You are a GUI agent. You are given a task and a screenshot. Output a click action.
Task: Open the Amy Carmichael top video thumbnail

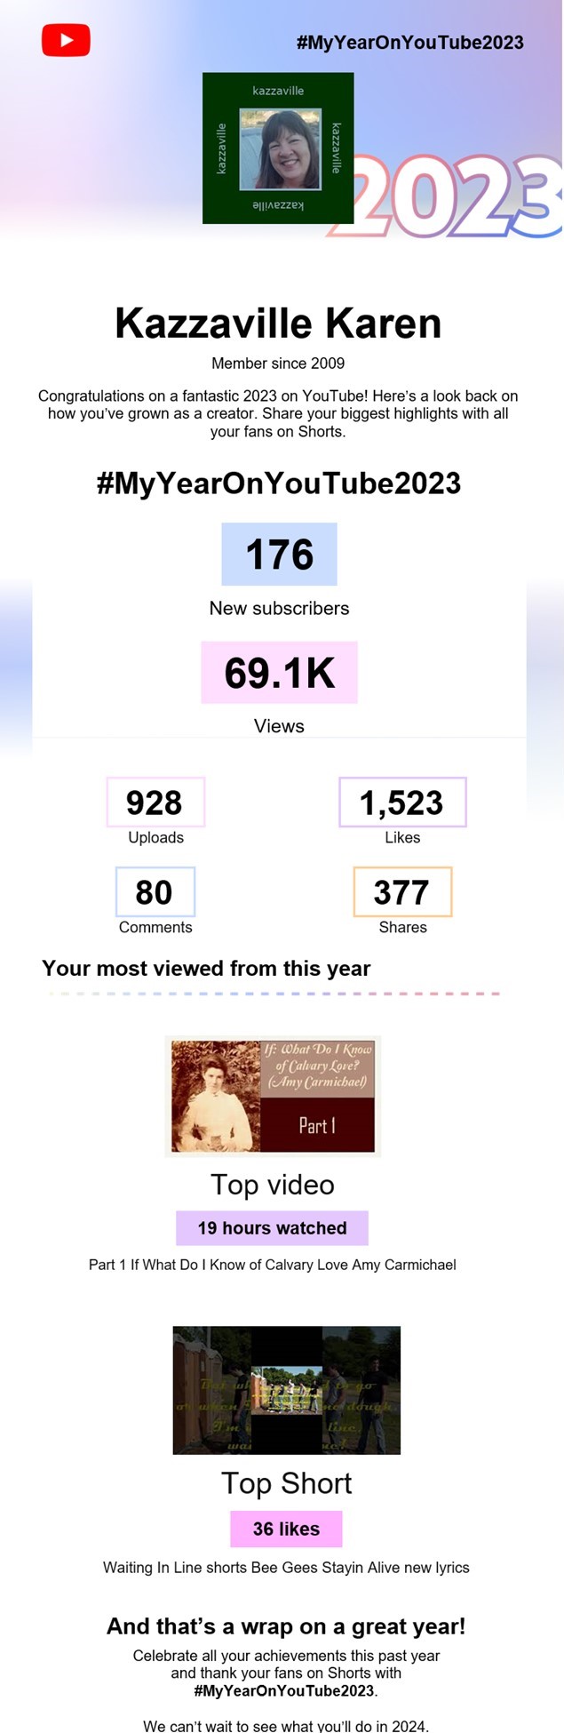[x=273, y=1097]
